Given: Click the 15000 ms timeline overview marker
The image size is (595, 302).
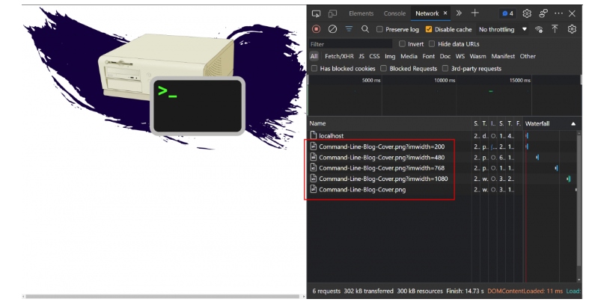Looking at the screenshot, I should [520, 80].
